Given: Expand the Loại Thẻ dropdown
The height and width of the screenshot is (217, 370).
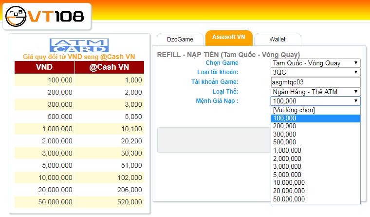Looking at the screenshot, I should click(x=315, y=92).
